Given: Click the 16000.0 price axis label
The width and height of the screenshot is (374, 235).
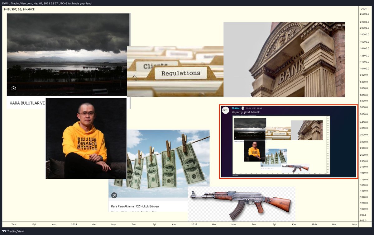Looking at the screenshot, I should click(365, 42).
